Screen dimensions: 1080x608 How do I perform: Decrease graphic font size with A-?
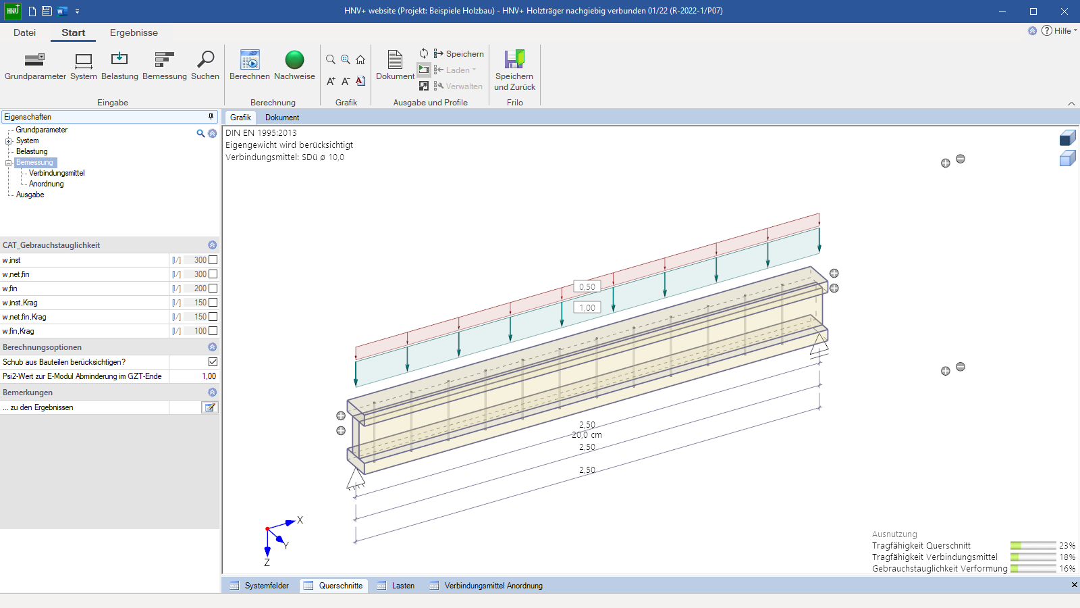click(x=346, y=81)
